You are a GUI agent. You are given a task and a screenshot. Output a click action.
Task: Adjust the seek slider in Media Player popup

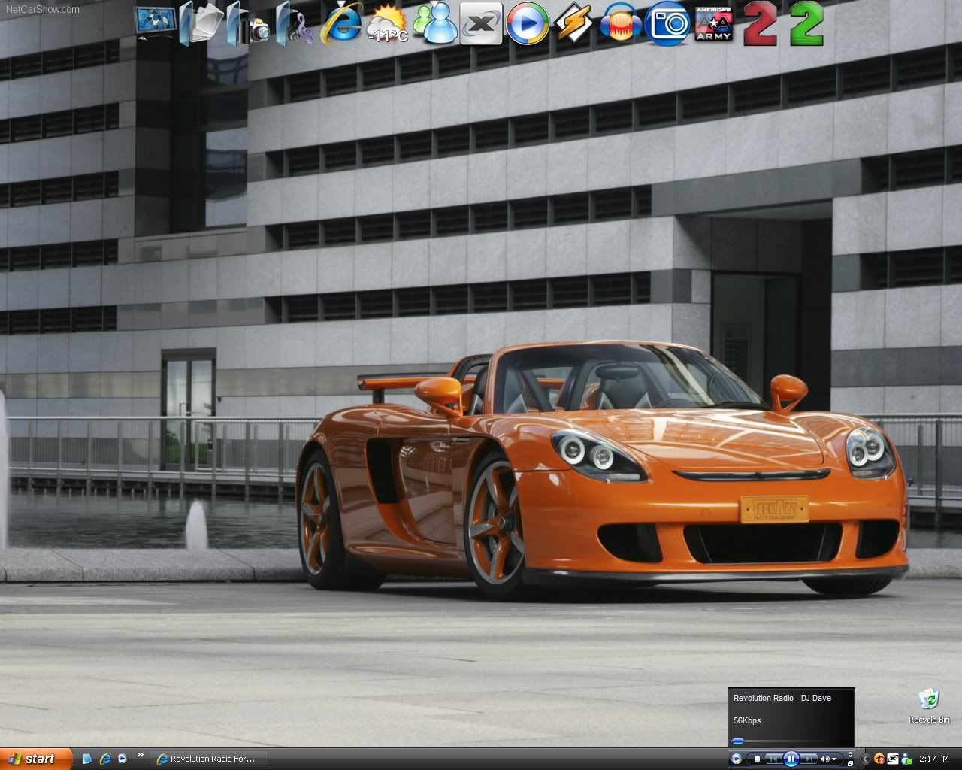737,741
